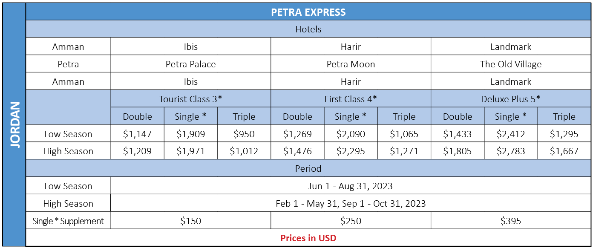Select the high season date range cell

(x=351, y=204)
